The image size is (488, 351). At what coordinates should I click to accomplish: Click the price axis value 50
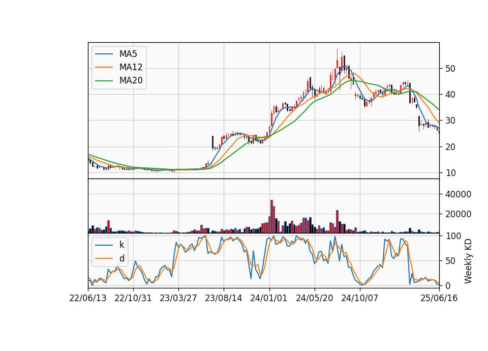point(450,69)
